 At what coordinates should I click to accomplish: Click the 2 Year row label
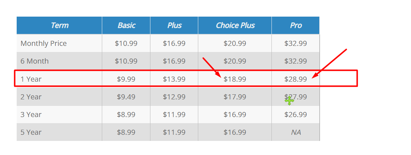31,97
